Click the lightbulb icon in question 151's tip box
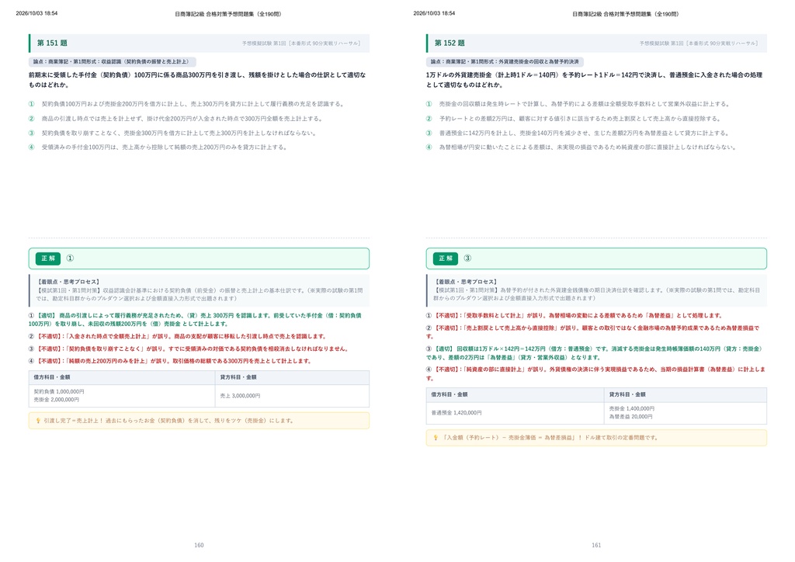 38,421
